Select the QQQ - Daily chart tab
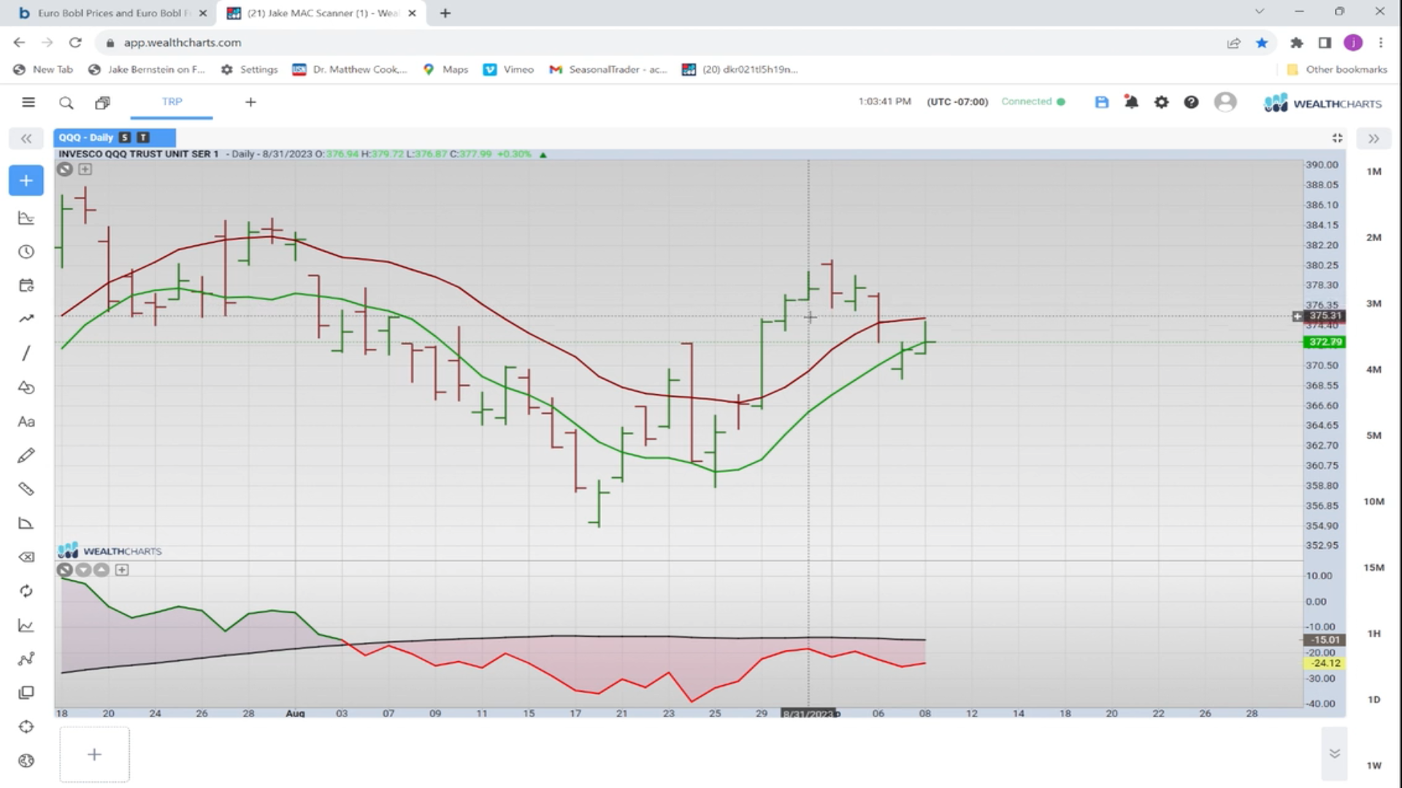 (x=115, y=137)
